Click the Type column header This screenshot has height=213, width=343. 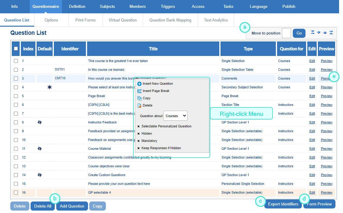point(248,49)
